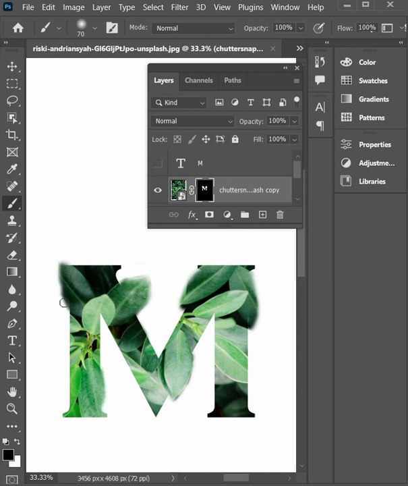This screenshot has width=408, height=486.
Task: Lock image pixels with brush icon
Action: point(192,140)
